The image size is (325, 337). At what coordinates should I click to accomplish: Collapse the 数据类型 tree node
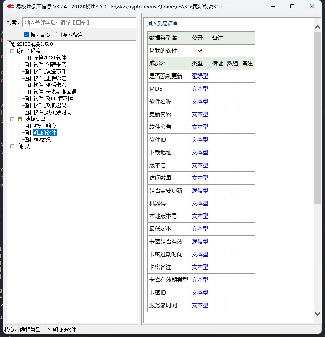pos(12,119)
